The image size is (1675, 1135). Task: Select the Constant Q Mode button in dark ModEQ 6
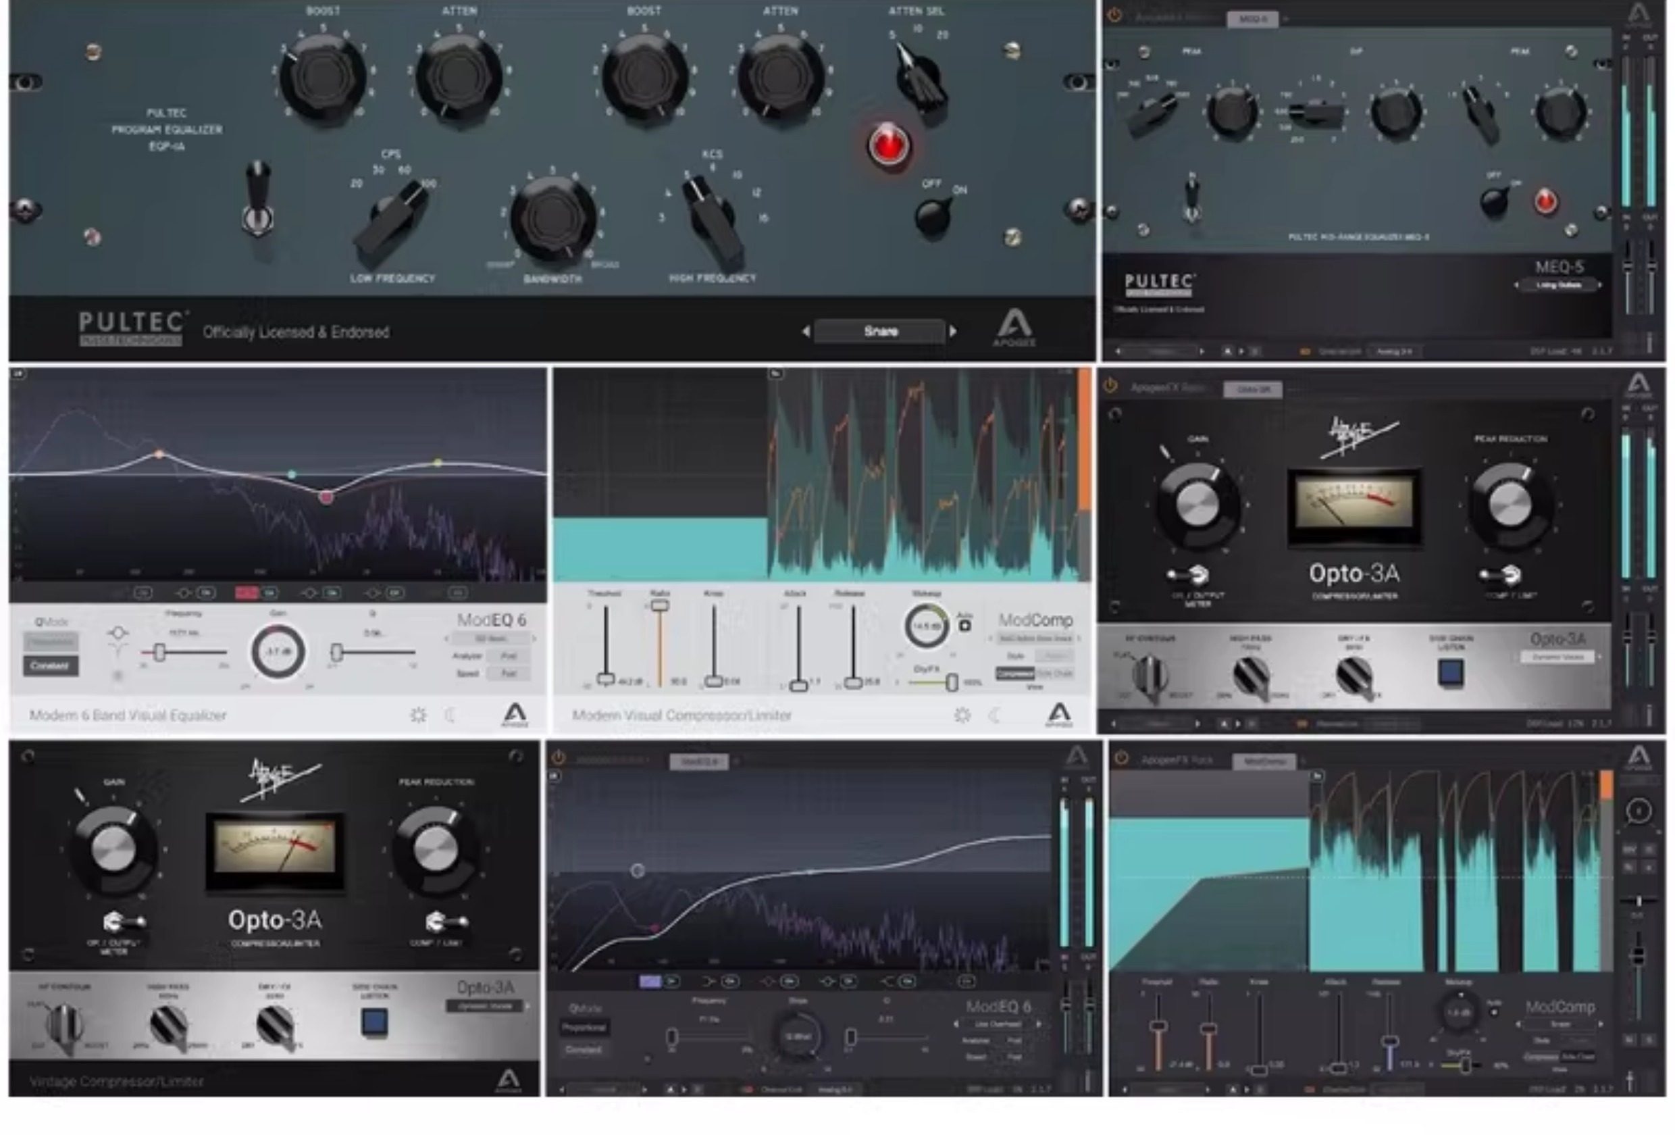[584, 1049]
